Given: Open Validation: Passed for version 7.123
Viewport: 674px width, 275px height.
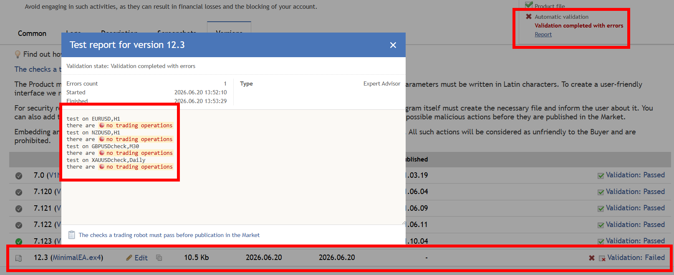Looking at the screenshot, I should [635, 241].
